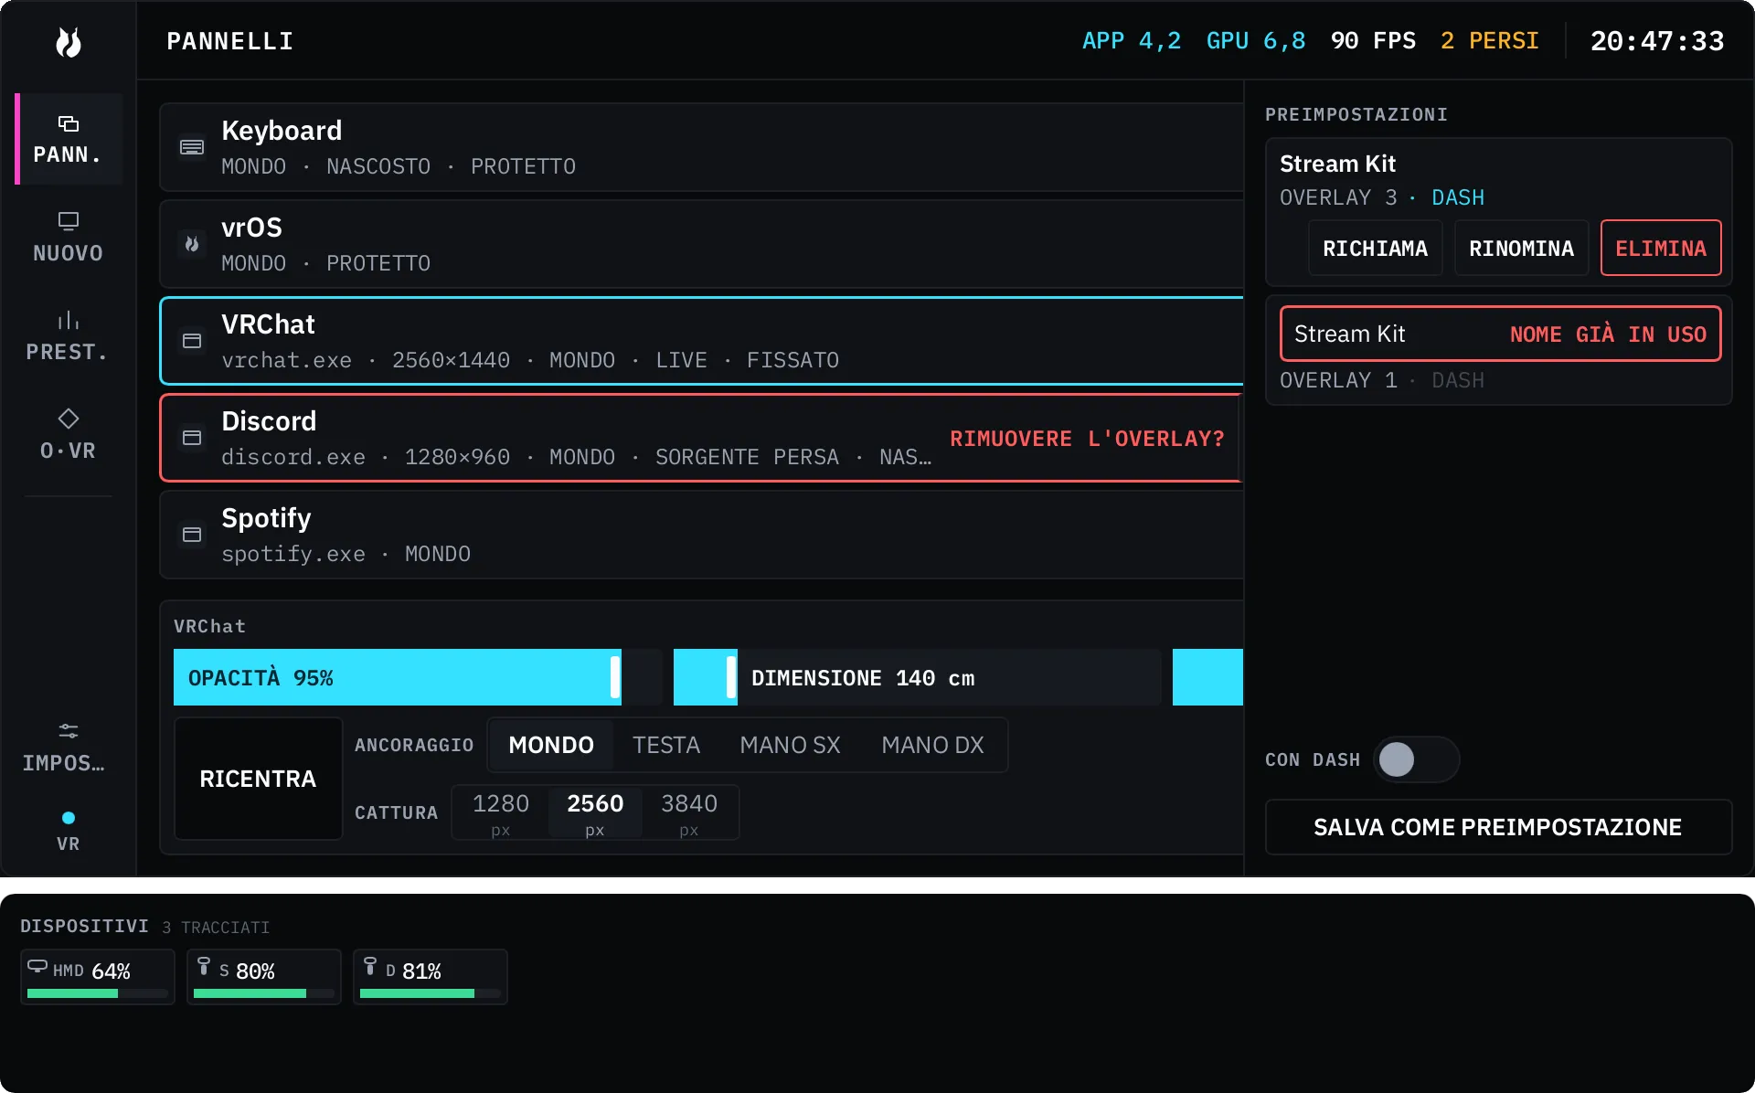
Task: Click the flame icon on vrOS row
Action: [192, 244]
